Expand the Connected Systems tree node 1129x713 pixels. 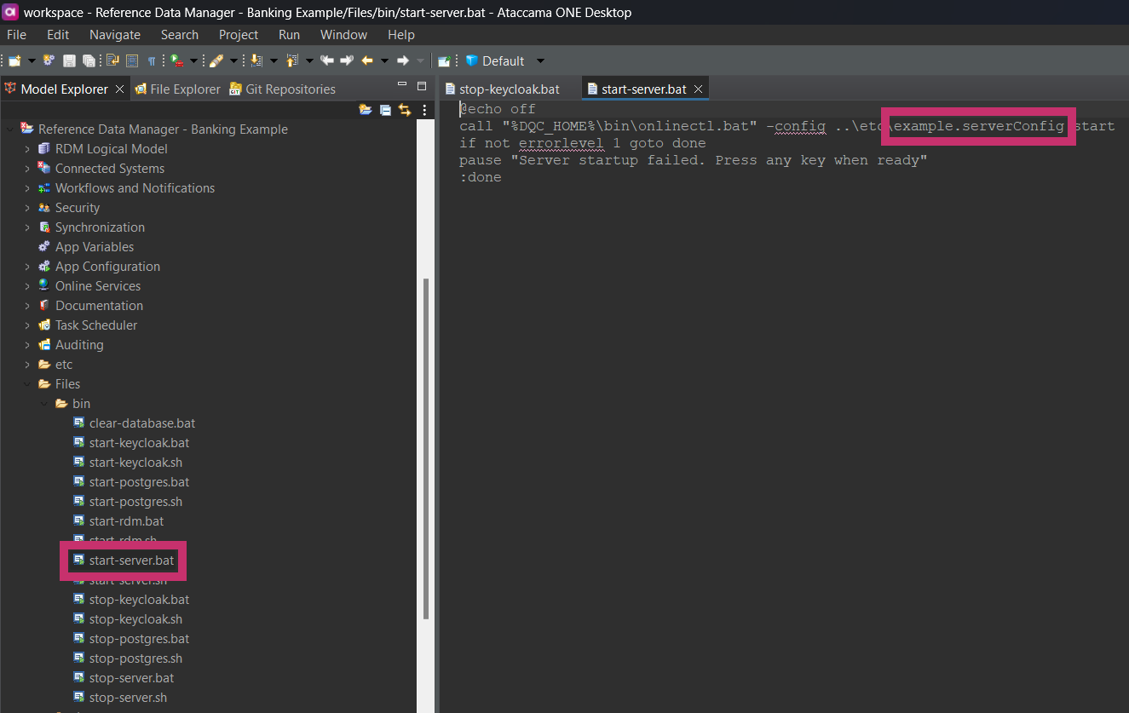(28, 168)
